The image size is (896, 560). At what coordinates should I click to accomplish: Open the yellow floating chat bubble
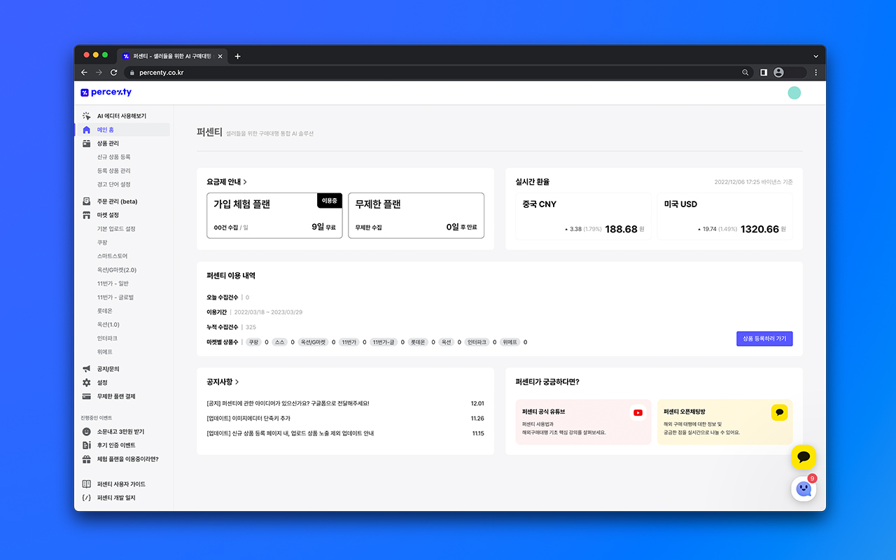(804, 457)
